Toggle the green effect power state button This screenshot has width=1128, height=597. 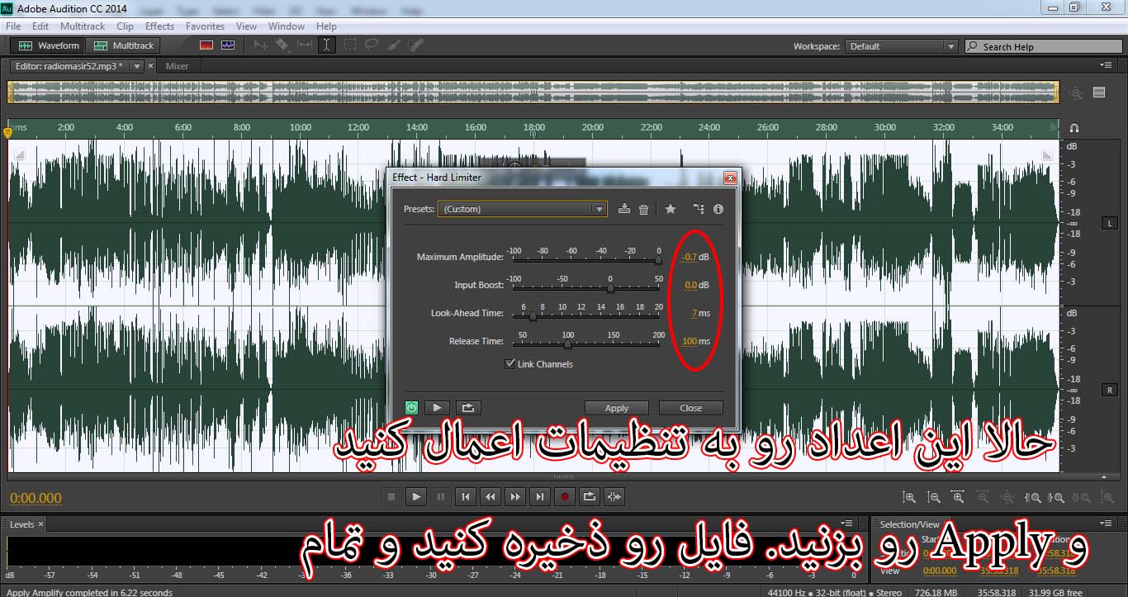[412, 407]
